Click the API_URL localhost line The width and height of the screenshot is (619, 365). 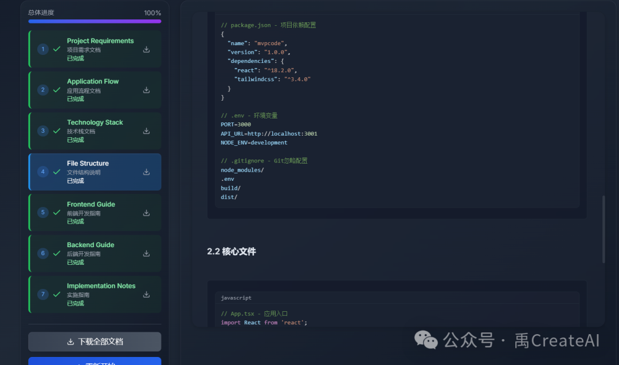pos(269,134)
